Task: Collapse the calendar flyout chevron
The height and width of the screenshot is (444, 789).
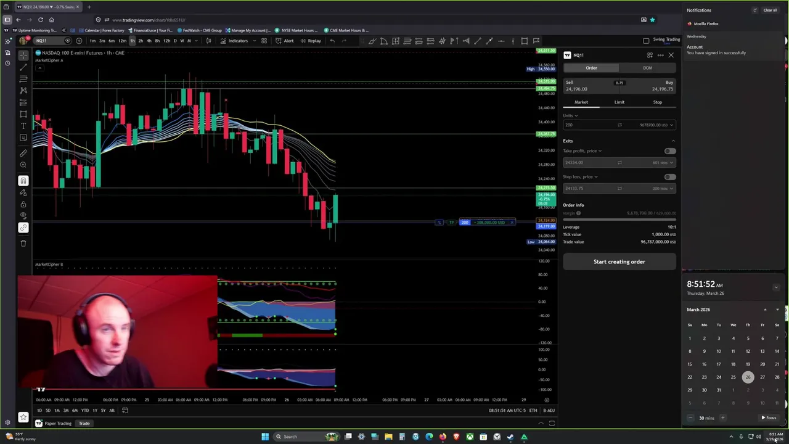Action: click(x=776, y=287)
